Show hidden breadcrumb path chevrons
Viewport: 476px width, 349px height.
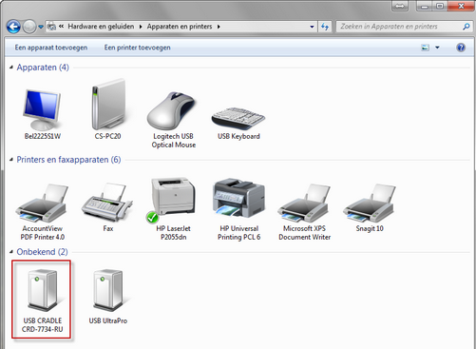coord(62,27)
